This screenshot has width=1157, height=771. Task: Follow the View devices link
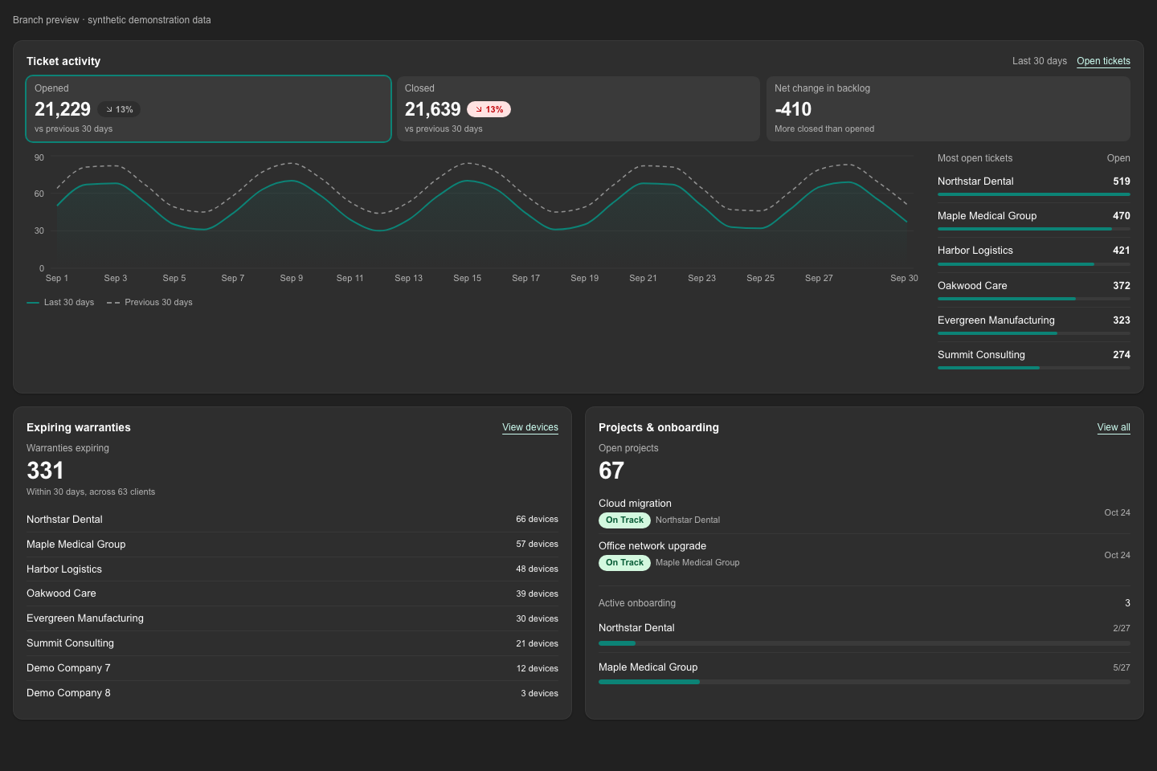pyautogui.click(x=530, y=427)
